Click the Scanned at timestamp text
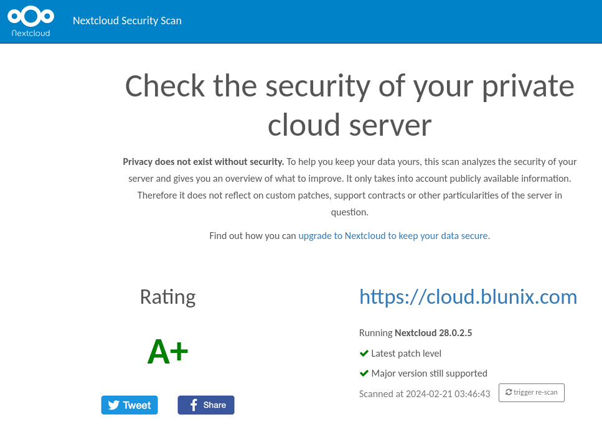602x432 pixels. (x=425, y=394)
